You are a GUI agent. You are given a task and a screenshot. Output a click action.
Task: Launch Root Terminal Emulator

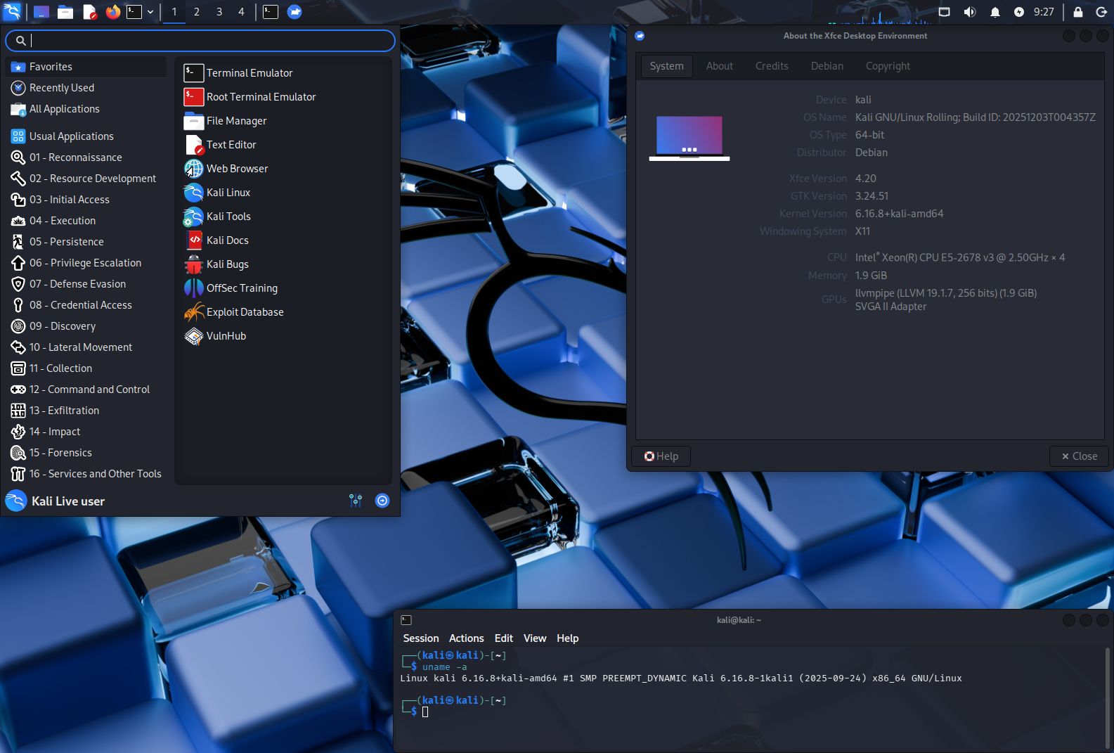(x=260, y=97)
